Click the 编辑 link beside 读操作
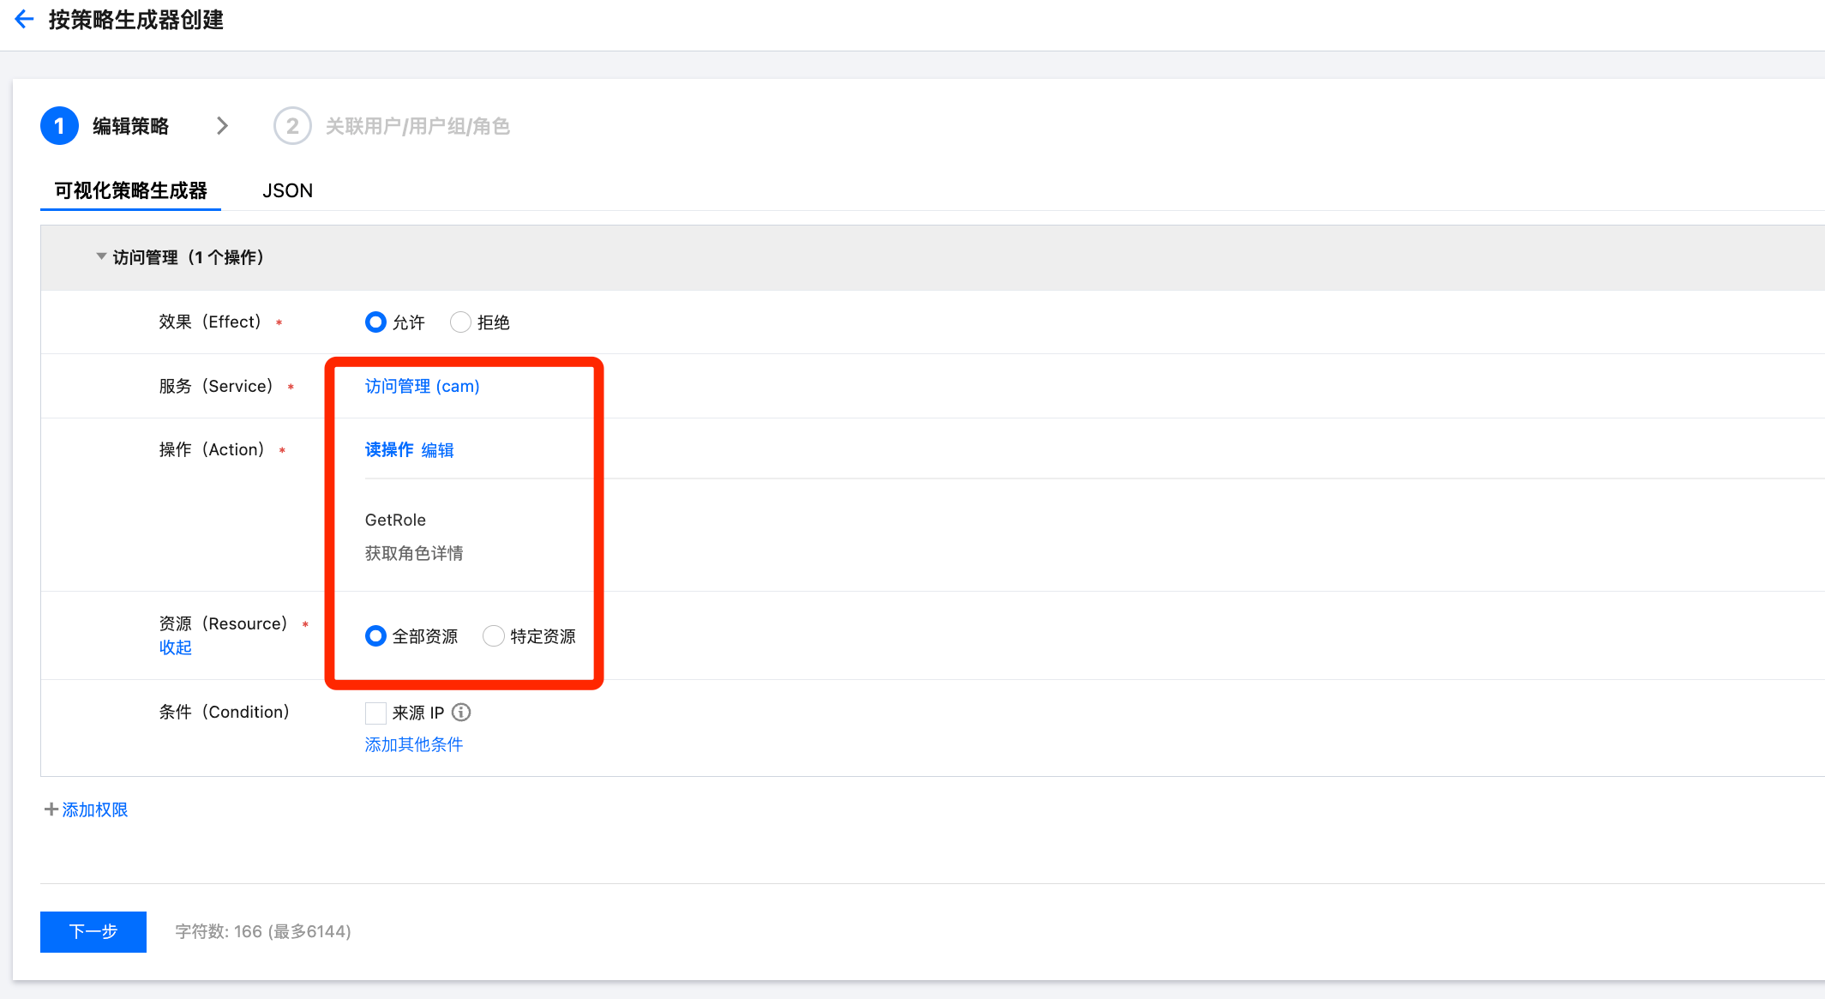1825x999 pixels. tap(437, 450)
